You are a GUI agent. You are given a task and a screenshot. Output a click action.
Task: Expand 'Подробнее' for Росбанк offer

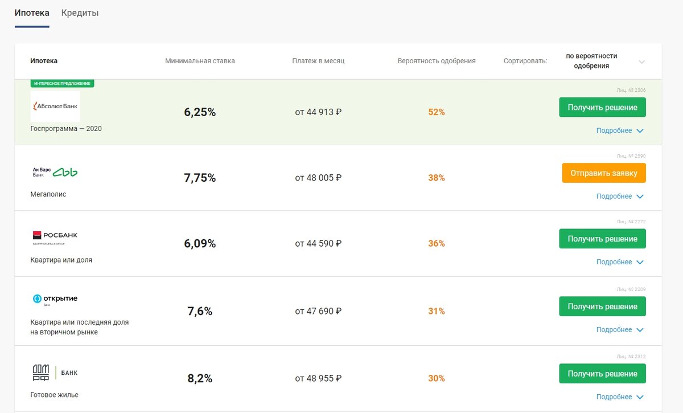(x=620, y=262)
